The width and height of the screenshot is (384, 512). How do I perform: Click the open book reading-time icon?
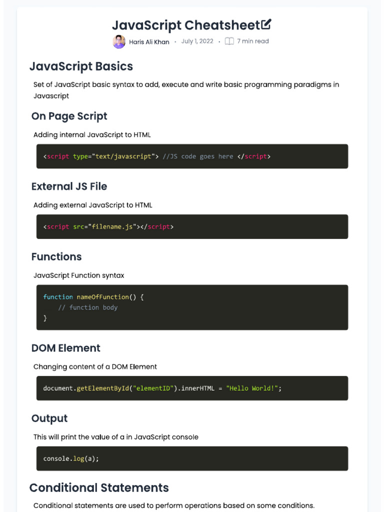(x=229, y=41)
